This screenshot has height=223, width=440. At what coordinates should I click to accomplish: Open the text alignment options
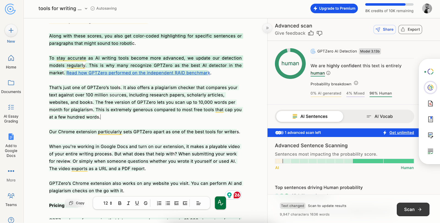point(198,203)
